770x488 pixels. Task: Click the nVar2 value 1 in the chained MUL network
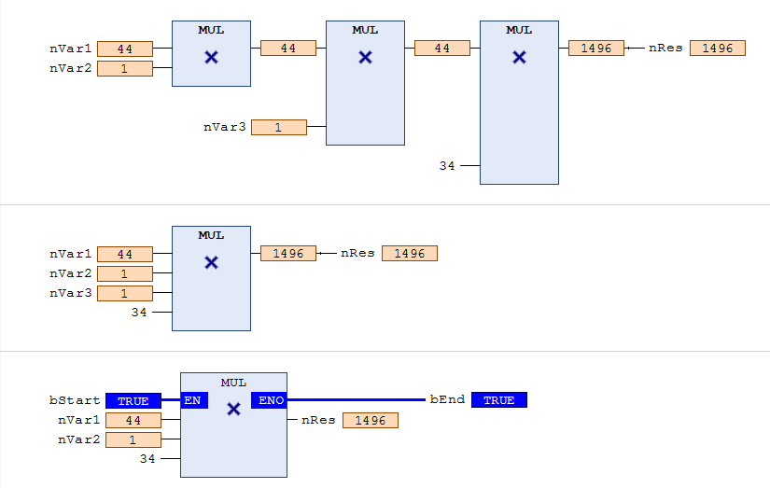tap(125, 69)
